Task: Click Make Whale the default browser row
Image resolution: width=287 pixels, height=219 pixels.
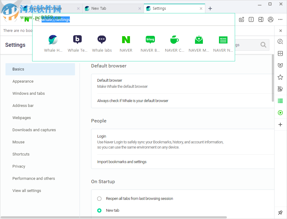Action: [183, 84]
